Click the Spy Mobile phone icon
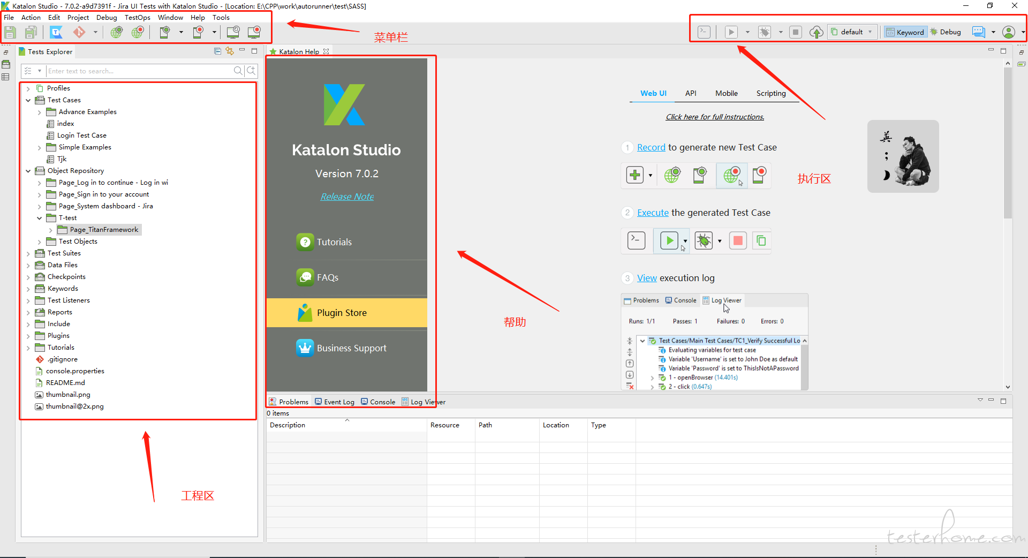Screen dimensions: 1028x558 tap(165, 32)
